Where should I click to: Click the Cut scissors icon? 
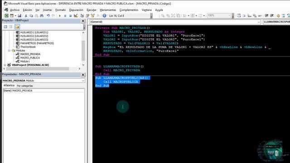click(x=26, y=16)
